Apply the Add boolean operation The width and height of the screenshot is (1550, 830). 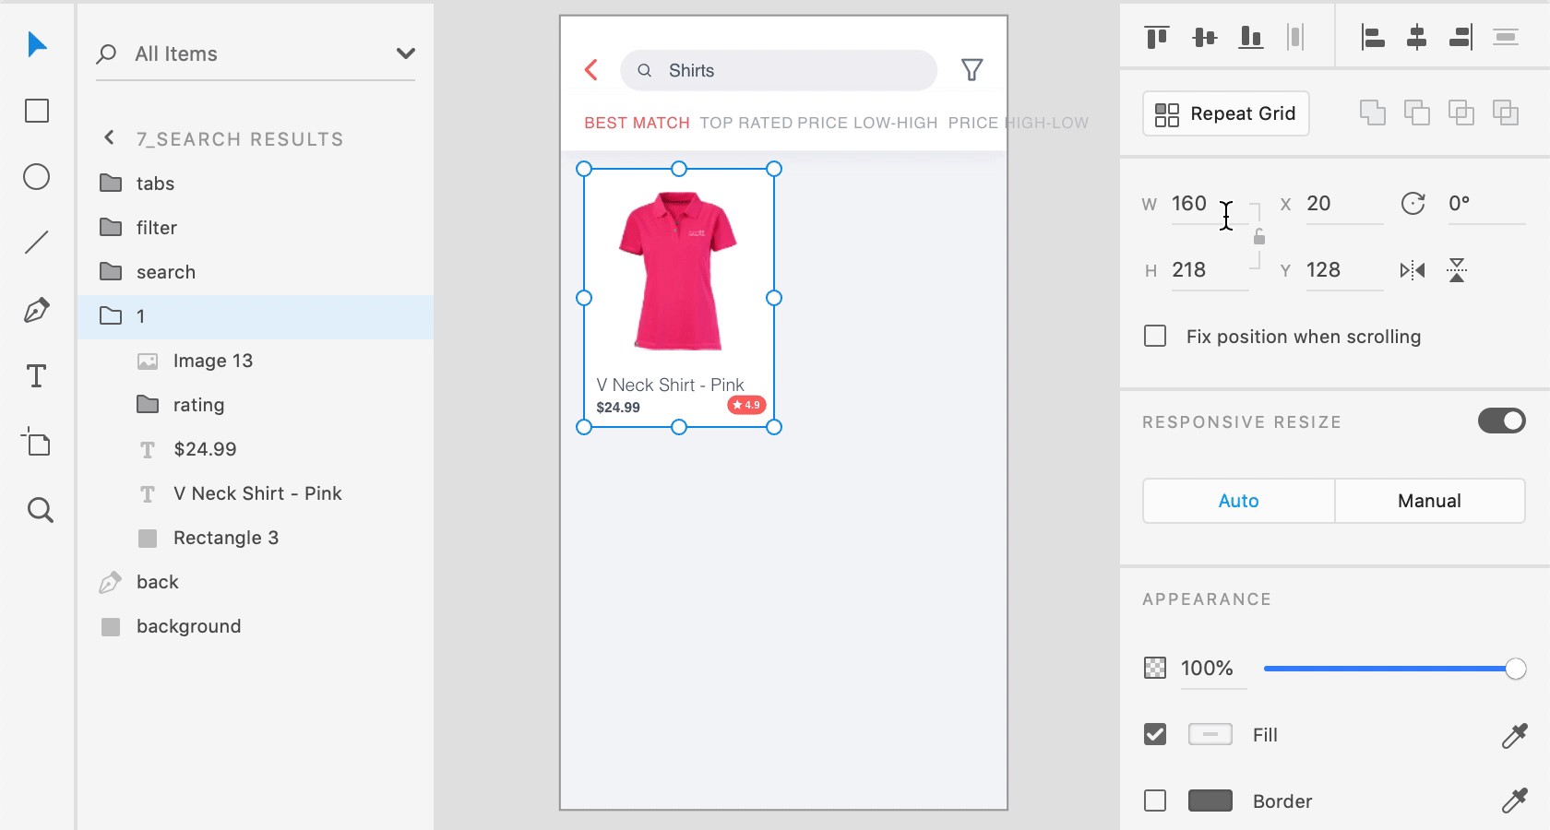pos(1373,113)
